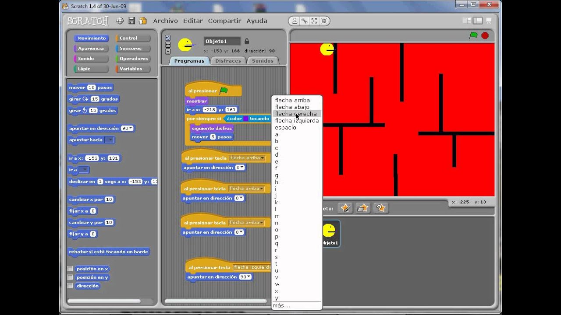Switch to the Programas tab
Image resolution: width=561 pixels, height=315 pixels.
[189, 61]
